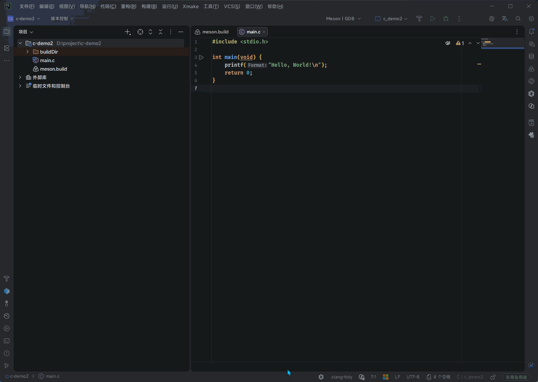Run c_demo2 with the play icon
The height and width of the screenshot is (382, 538).
coord(433,19)
